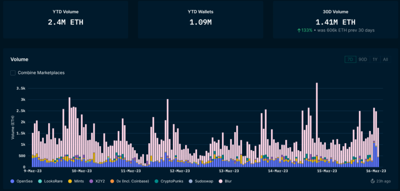Switch to the 1Y time range
This screenshot has width=400, height=191.
[x=375, y=59]
